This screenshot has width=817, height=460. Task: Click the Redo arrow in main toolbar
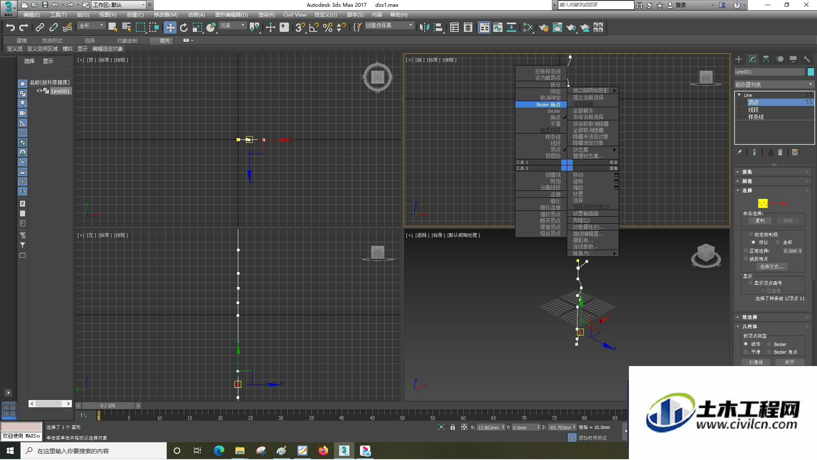point(24,28)
